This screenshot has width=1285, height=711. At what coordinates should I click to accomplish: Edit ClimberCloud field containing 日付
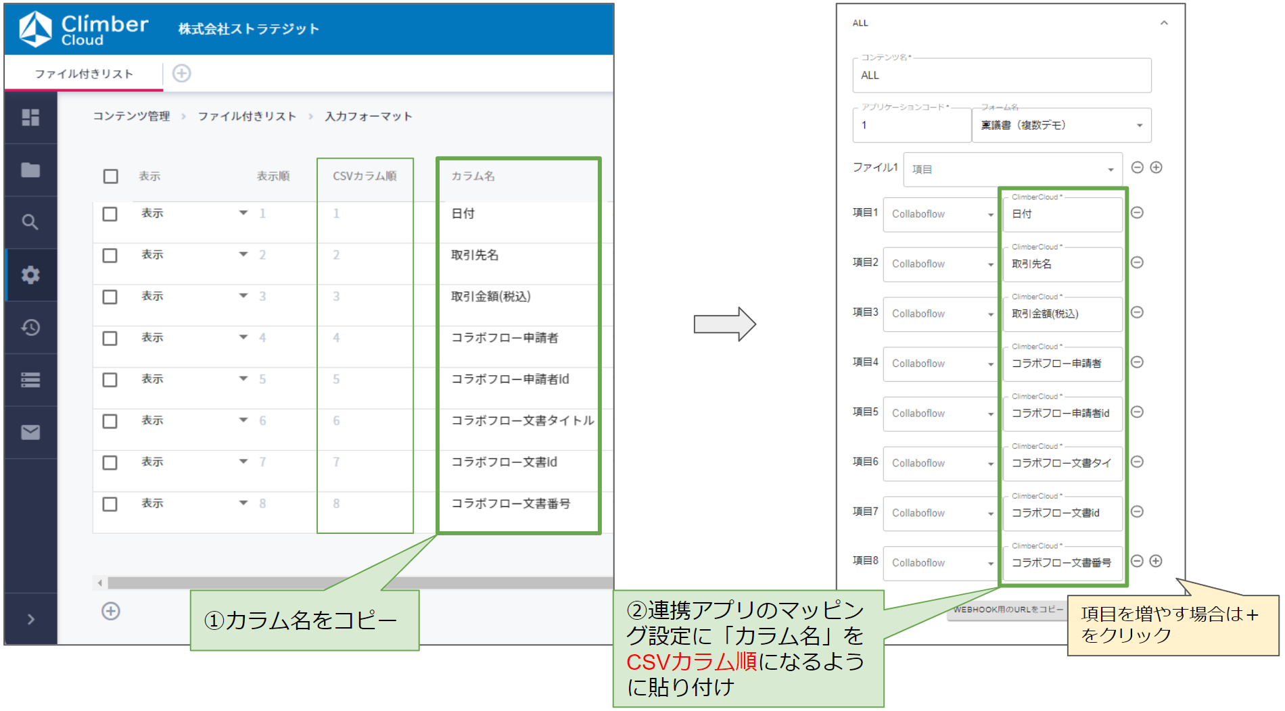point(1062,214)
